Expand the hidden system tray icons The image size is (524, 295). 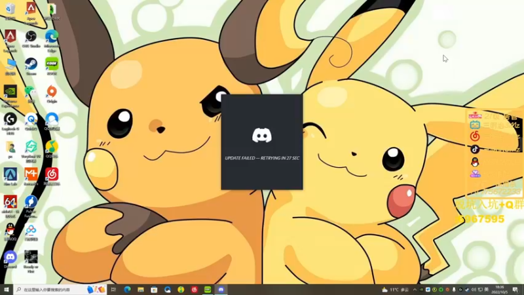click(415, 290)
